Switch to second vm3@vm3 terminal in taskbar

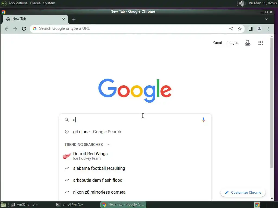point(70,204)
